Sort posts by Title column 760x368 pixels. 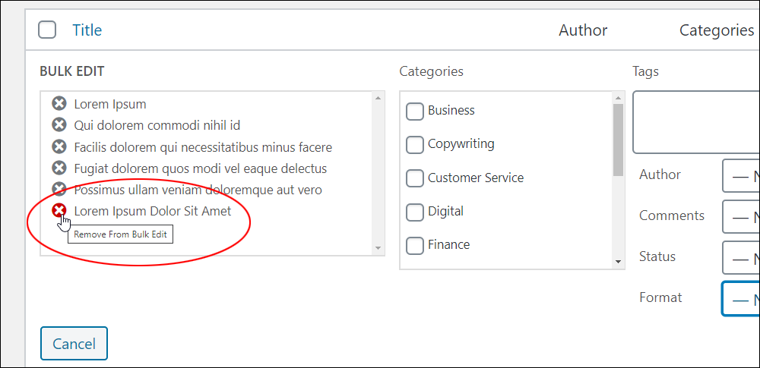coord(87,30)
